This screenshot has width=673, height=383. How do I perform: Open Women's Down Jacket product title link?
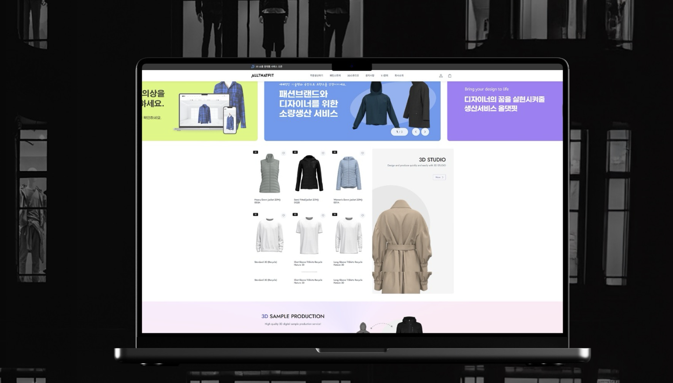[x=348, y=201]
